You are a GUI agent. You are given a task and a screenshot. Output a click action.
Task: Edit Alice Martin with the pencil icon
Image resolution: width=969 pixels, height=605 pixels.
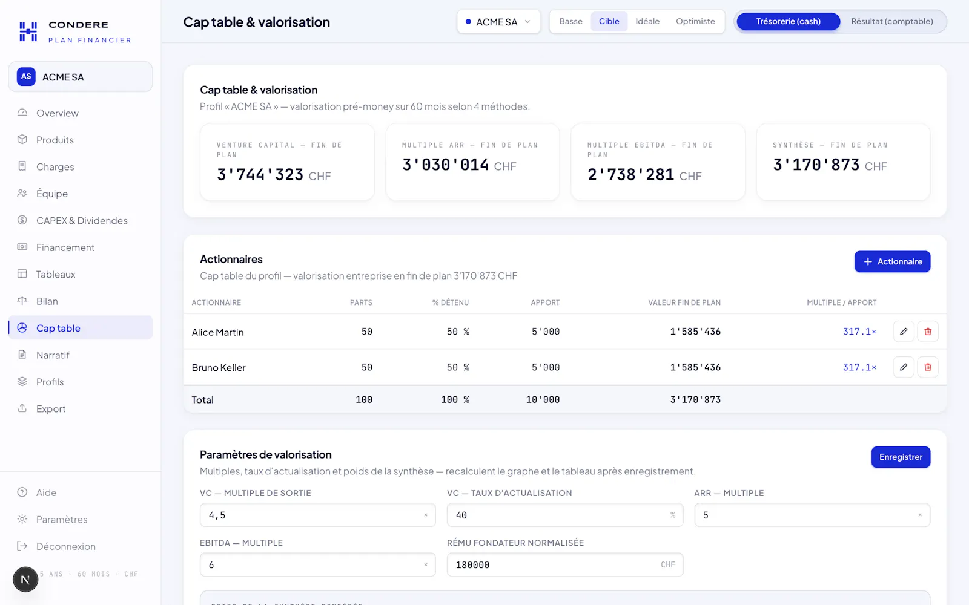904,332
